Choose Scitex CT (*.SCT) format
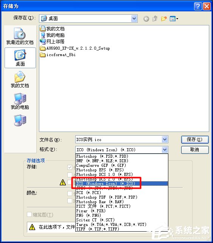 click(121, 220)
